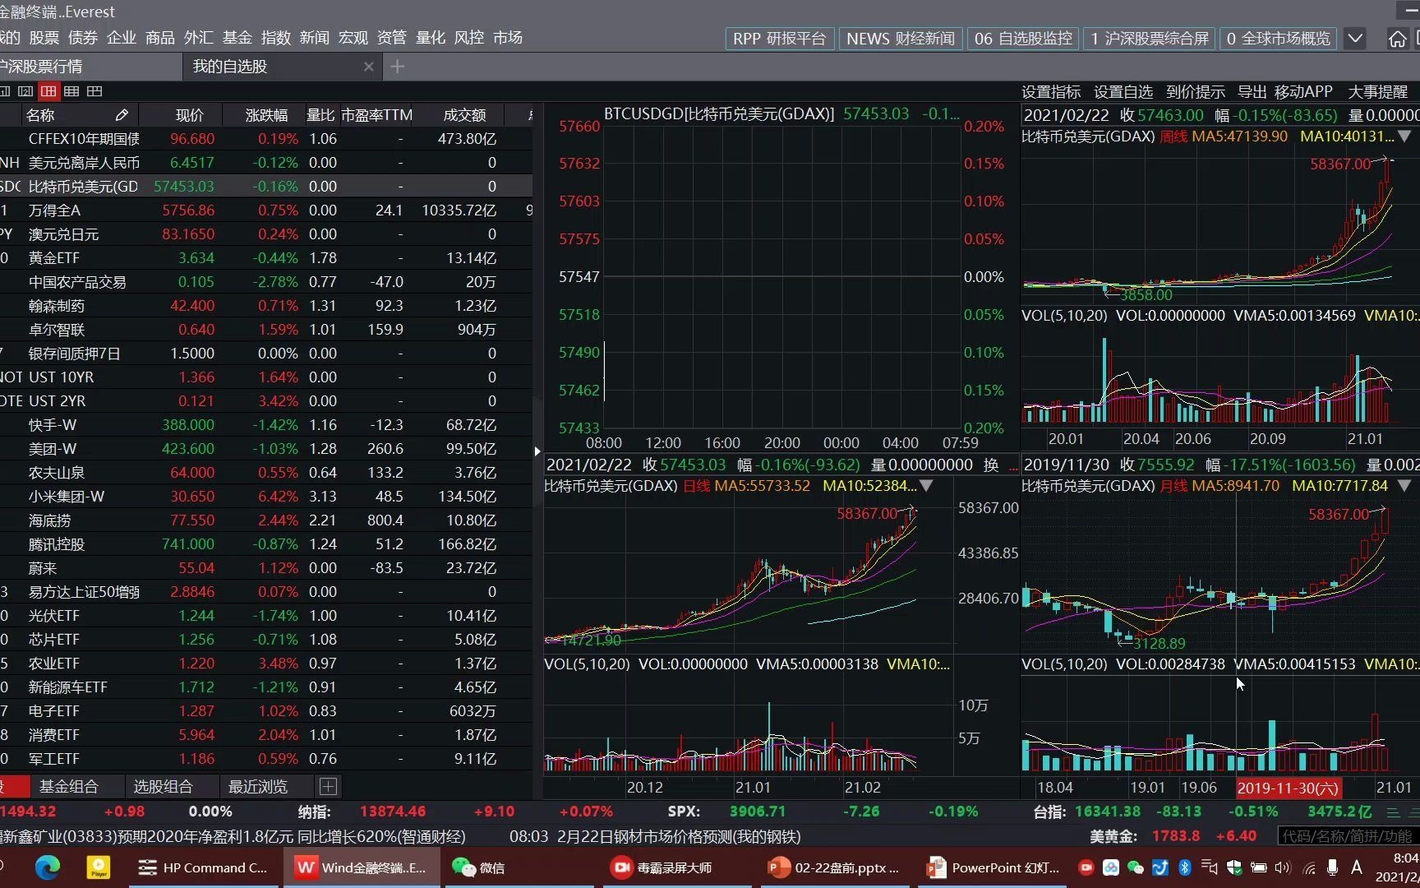Image resolution: width=1420 pixels, height=888 pixels.
Task: Select the 万得全A row
Action: click(x=265, y=210)
